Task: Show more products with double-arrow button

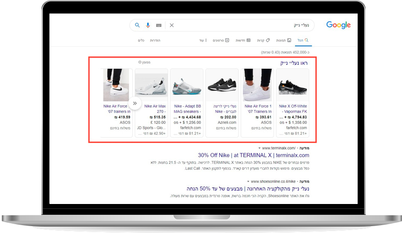Action: (x=135, y=103)
